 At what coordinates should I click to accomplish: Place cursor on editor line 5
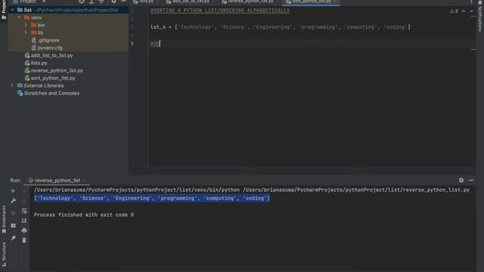(312, 44)
